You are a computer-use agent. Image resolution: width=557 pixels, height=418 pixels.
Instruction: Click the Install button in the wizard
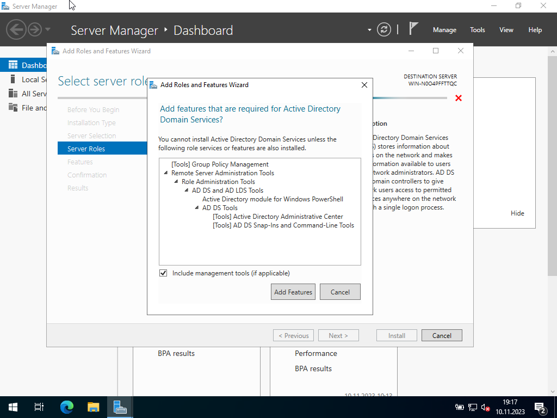tap(397, 335)
